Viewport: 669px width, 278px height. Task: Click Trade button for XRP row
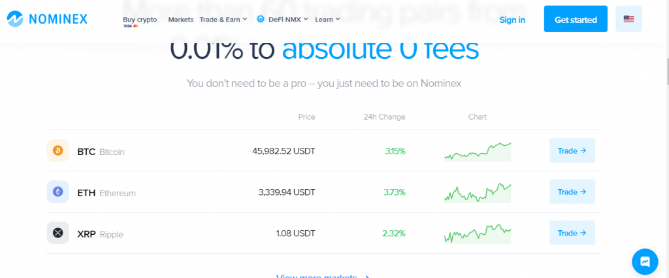coord(572,233)
